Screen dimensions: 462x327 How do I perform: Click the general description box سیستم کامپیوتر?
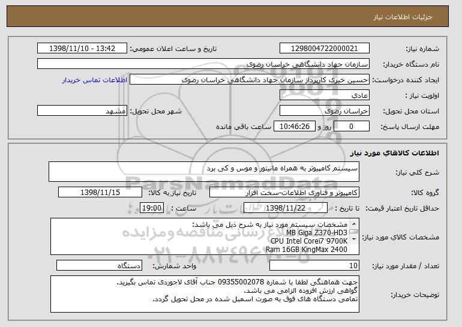click(204, 172)
